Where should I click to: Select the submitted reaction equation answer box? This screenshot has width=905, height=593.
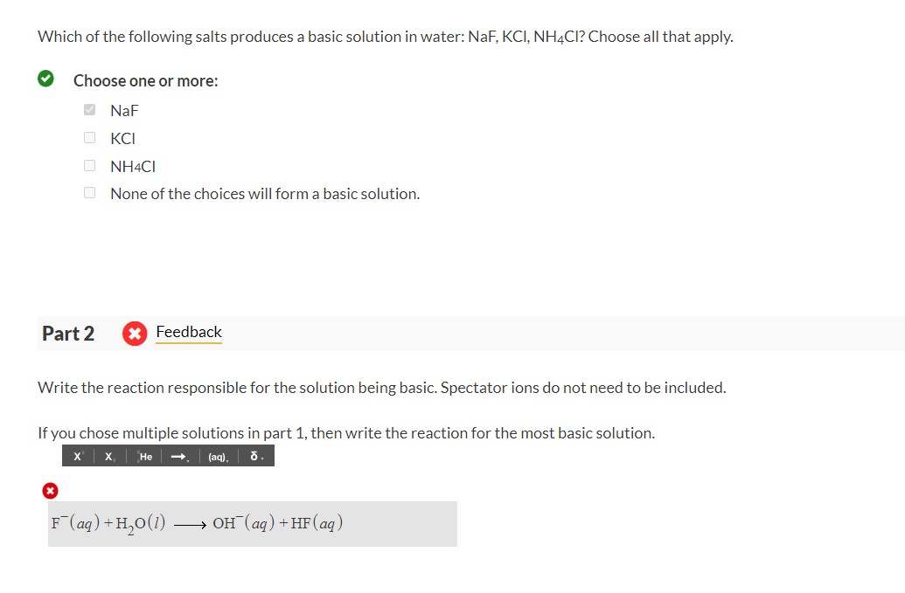coord(253,524)
